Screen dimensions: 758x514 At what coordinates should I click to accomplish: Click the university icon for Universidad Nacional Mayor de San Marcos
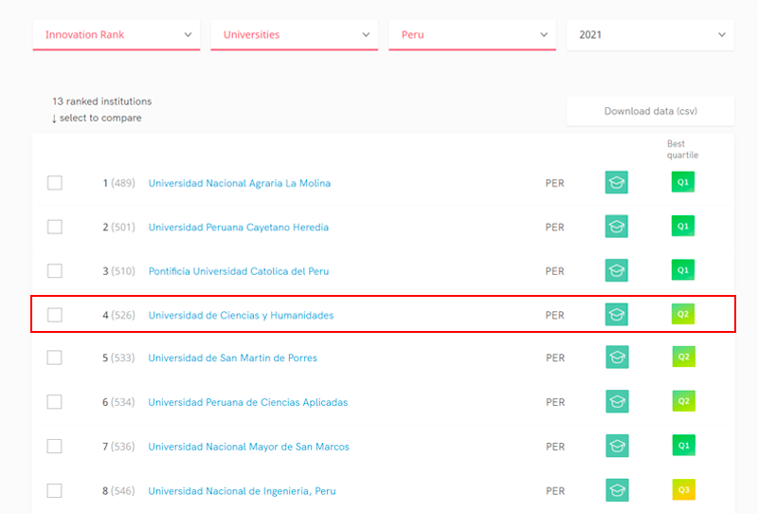pos(617,446)
